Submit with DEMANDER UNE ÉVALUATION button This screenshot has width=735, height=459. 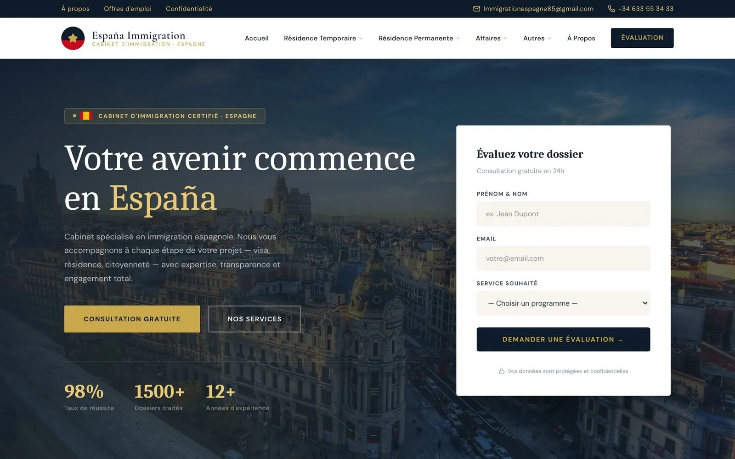[563, 339]
